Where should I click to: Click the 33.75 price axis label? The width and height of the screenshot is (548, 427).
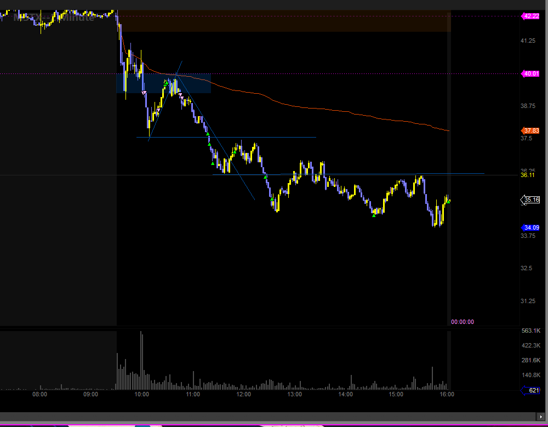(528, 236)
